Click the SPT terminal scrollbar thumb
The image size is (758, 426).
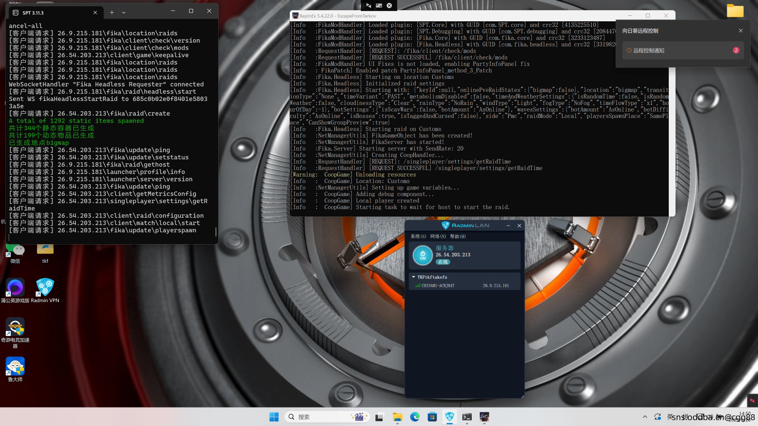click(x=216, y=232)
